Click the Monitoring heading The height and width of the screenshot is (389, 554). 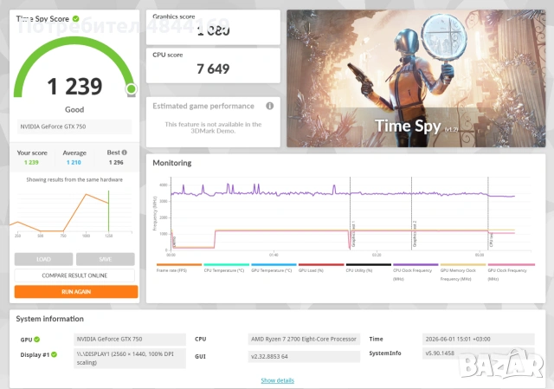pyautogui.click(x=172, y=163)
